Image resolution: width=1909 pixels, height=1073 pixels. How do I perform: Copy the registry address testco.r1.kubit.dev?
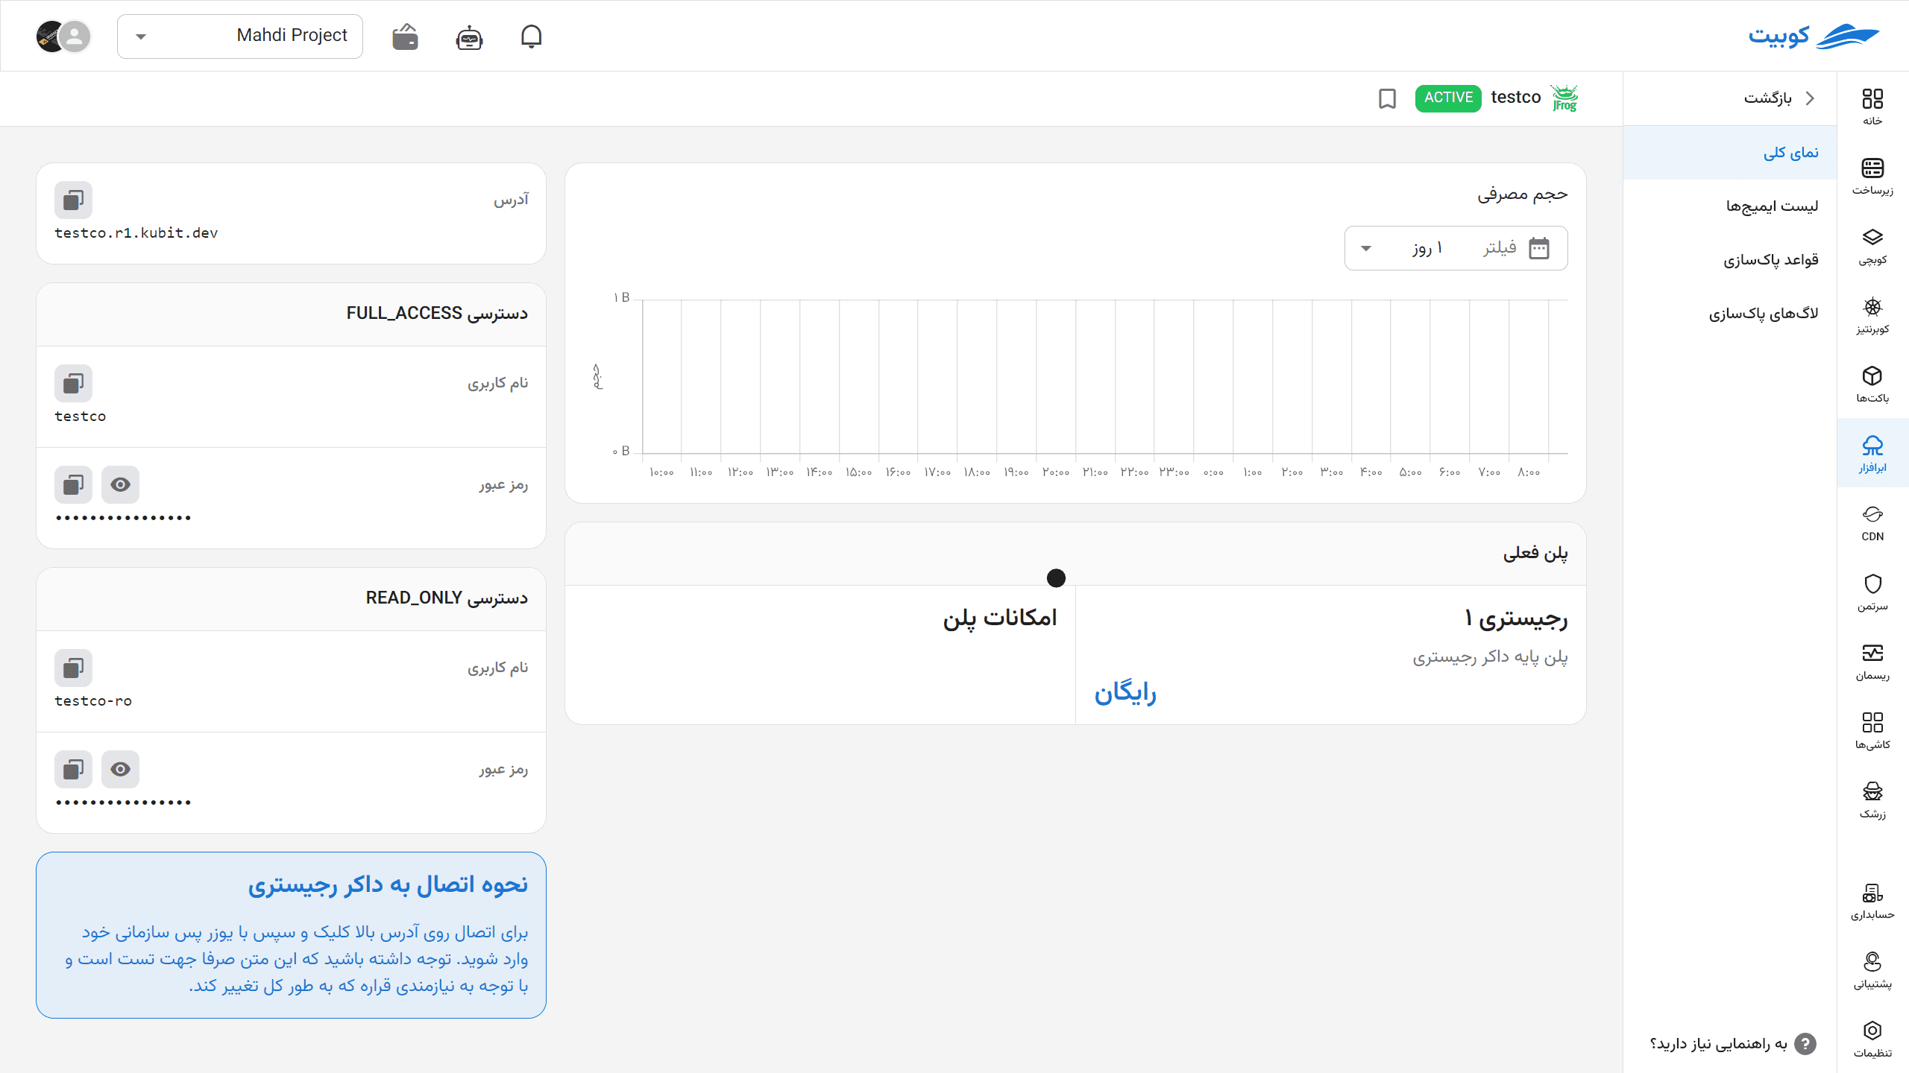point(73,200)
